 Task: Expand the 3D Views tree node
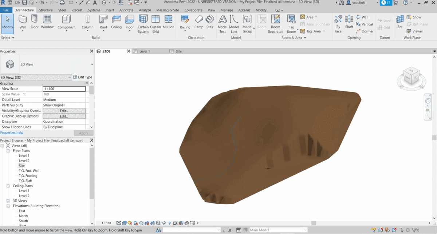click(8, 201)
